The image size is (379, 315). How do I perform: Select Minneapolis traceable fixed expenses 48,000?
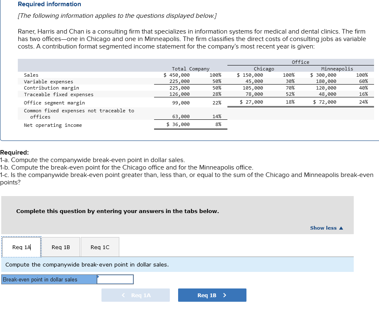point(328,94)
